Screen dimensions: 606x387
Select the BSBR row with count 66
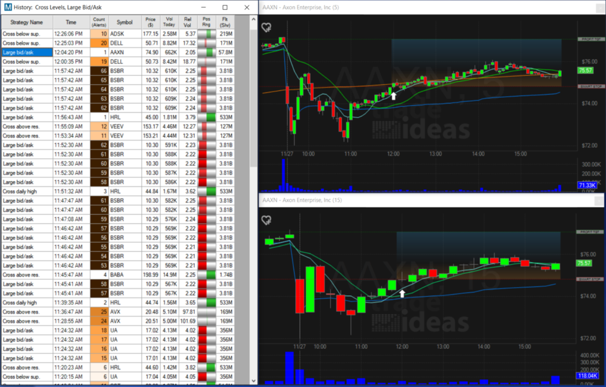118,71
